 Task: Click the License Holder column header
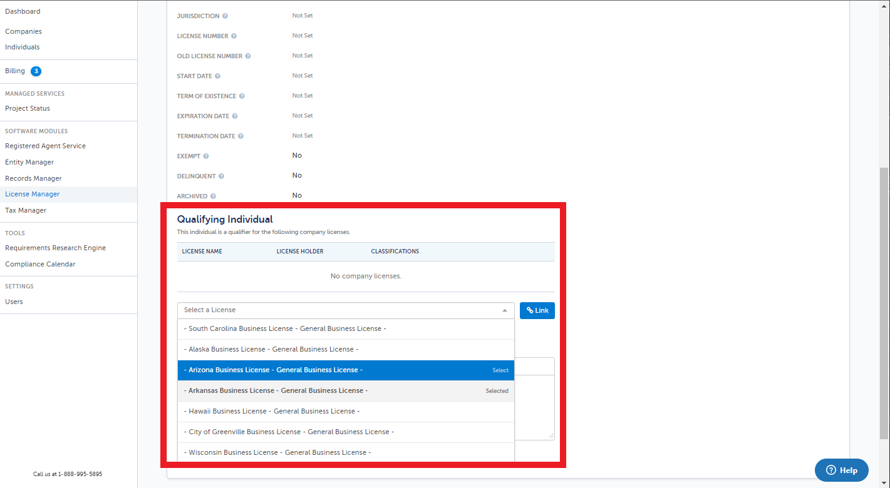click(x=300, y=252)
